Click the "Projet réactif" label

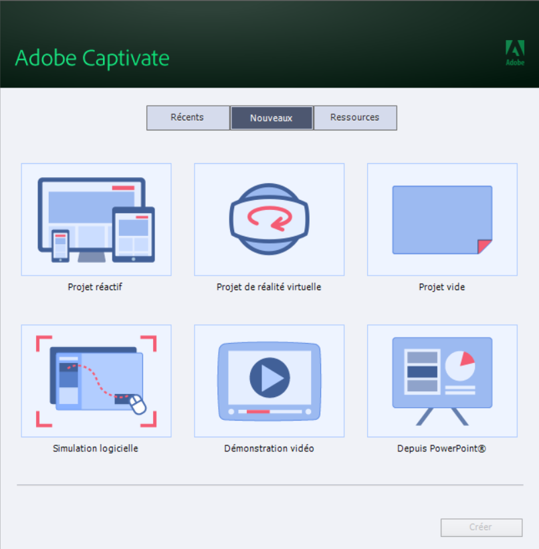pos(95,287)
